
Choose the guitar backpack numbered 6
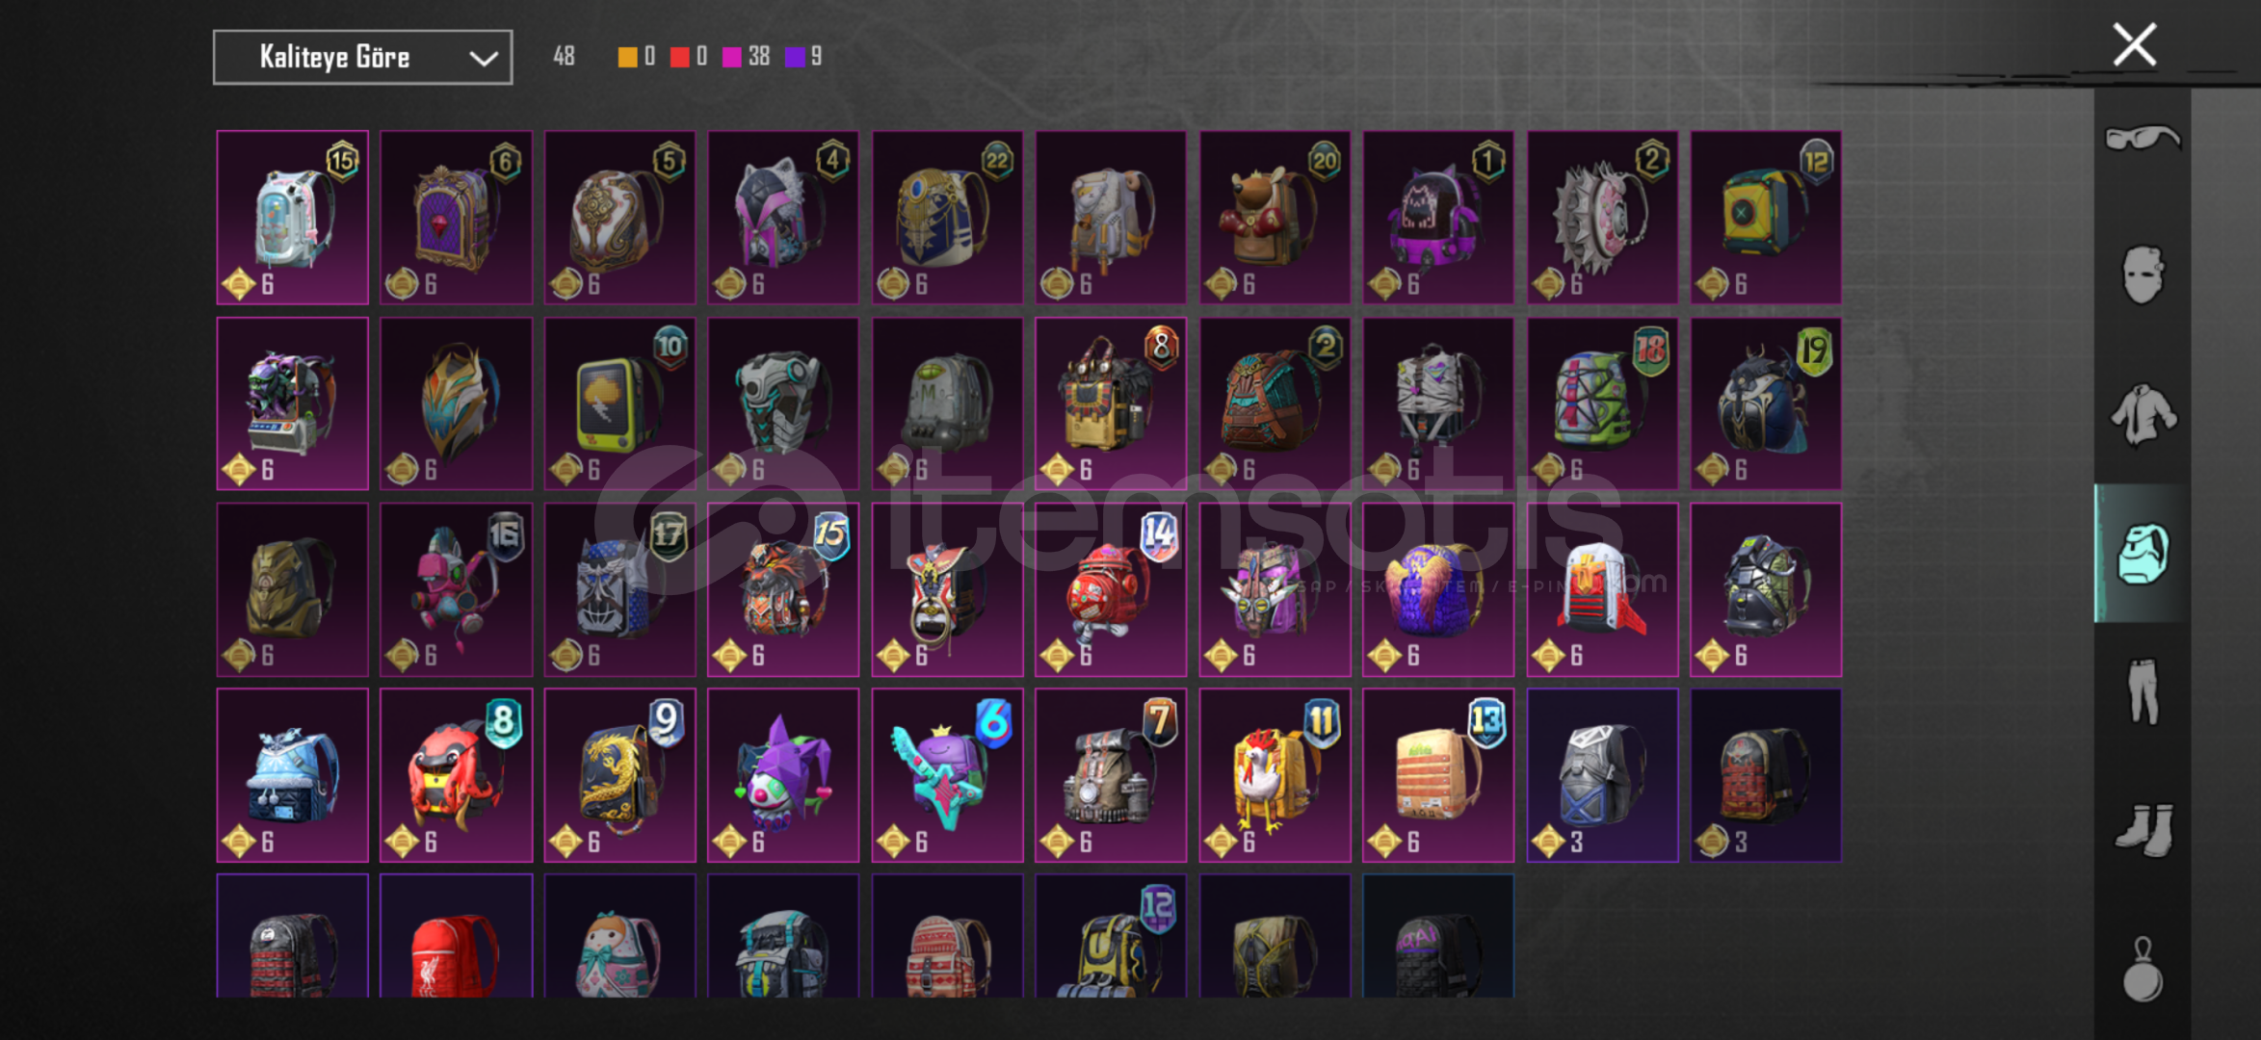[x=947, y=775]
